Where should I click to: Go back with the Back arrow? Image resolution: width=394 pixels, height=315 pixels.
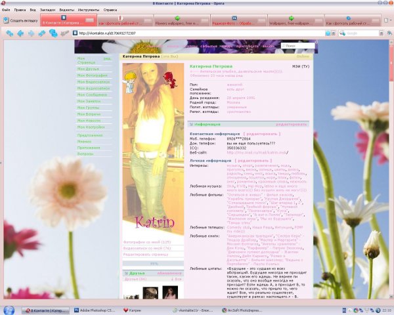point(20,33)
